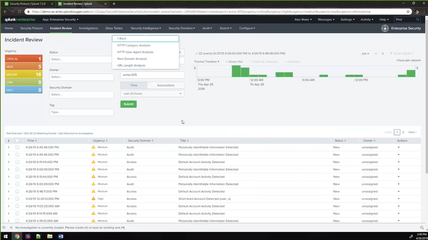
Task: Open the investigation list icon at bottom left
Action: point(4,228)
